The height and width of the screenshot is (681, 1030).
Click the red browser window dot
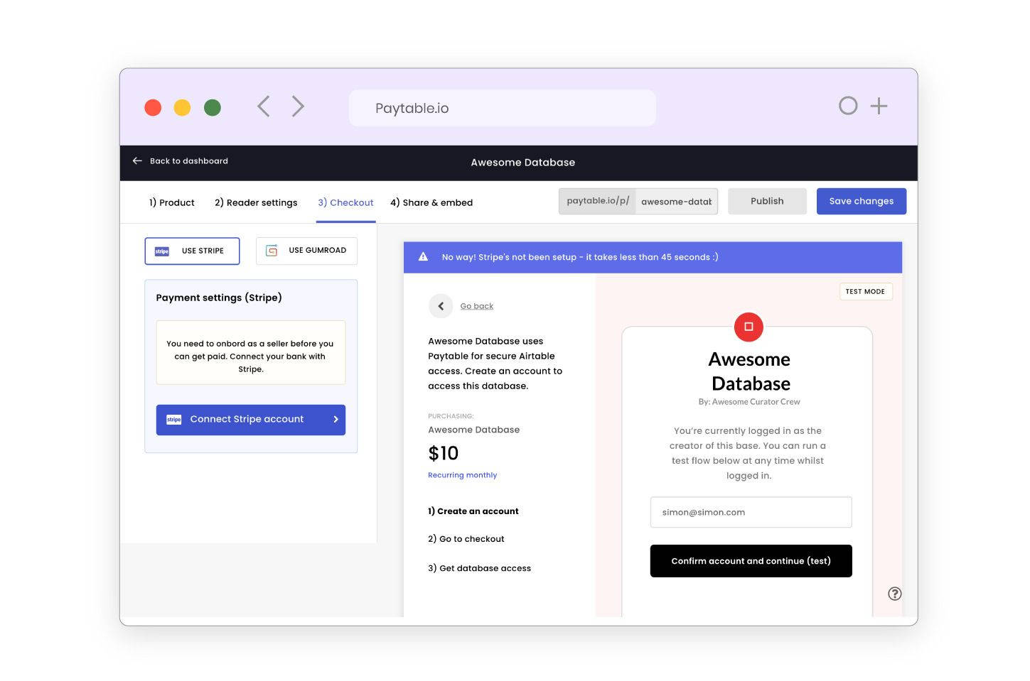tap(153, 107)
